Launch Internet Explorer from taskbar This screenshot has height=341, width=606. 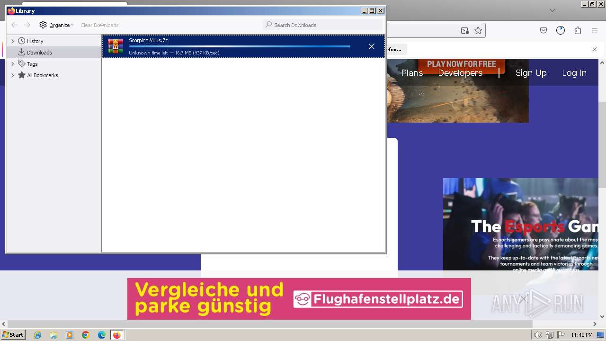click(x=37, y=335)
